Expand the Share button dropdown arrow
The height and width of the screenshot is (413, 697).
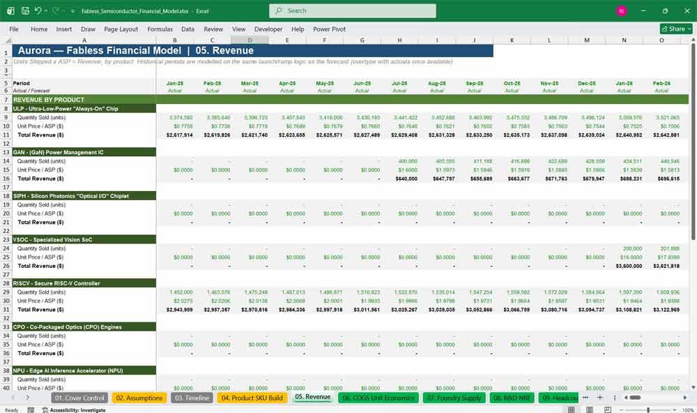689,29
